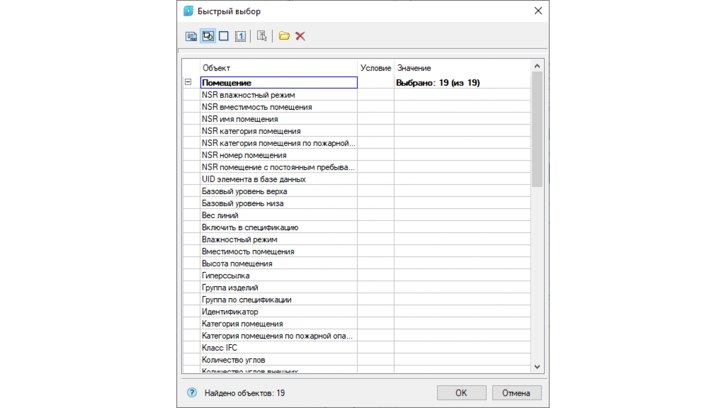Click the scrollbar down arrow
Viewport: 726px width, 408px height.
[537, 367]
